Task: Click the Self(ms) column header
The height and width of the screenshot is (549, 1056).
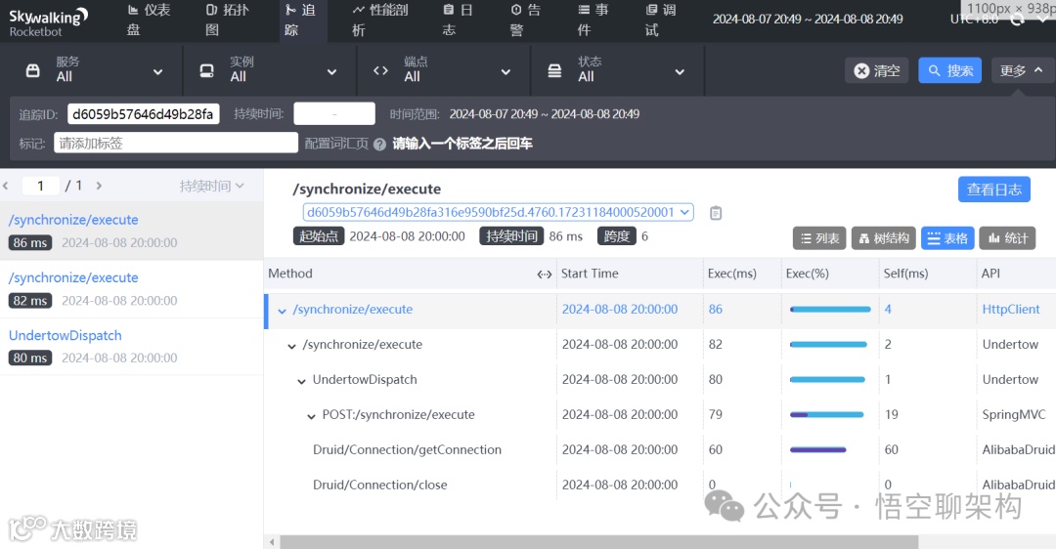Action: coord(905,274)
